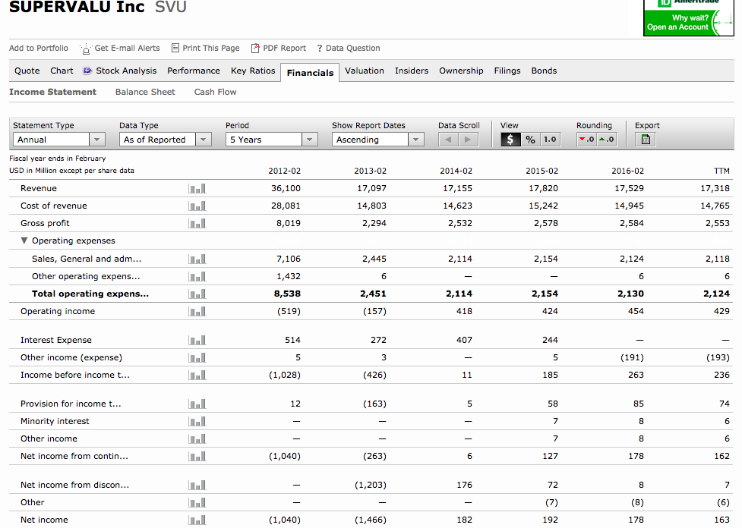Open Provision for income tax chart icon
The image size is (742, 528).
(197, 404)
